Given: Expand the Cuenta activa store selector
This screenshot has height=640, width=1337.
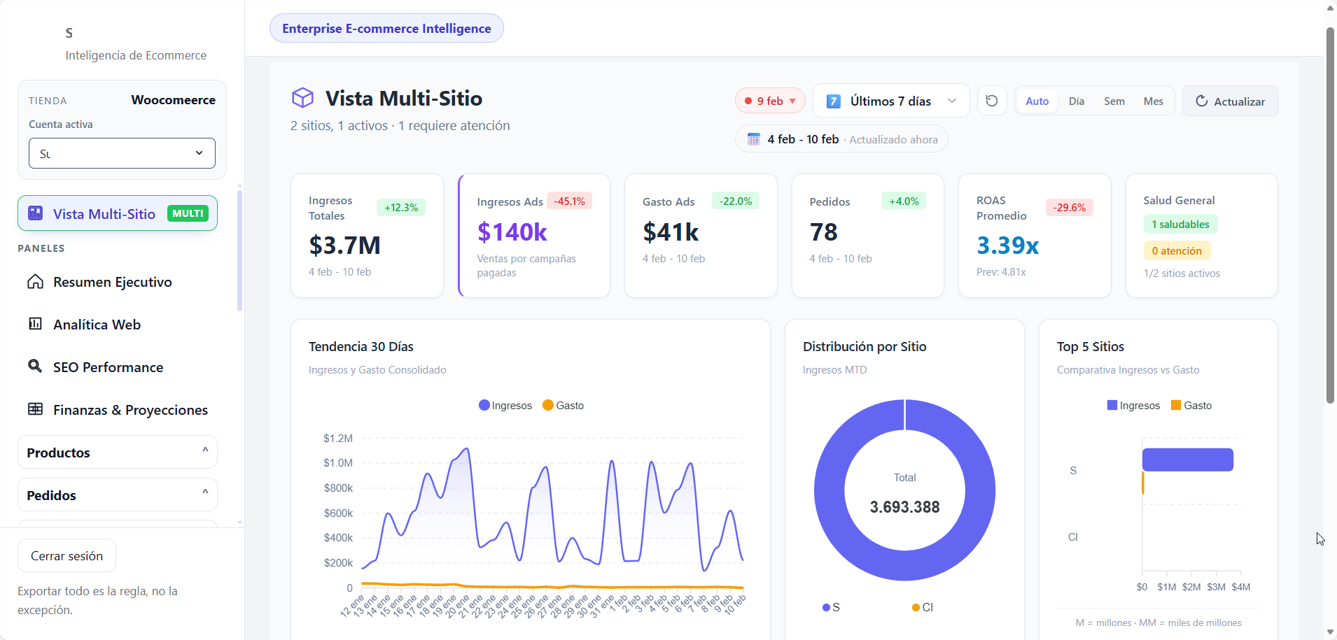Looking at the screenshot, I should tap(121, 153).
